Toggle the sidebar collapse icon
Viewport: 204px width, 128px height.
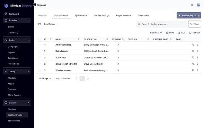tap(34, 5)
